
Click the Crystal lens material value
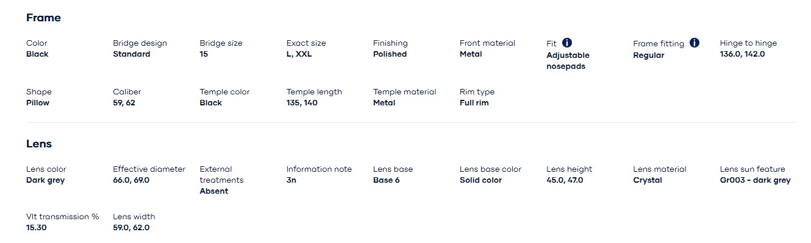(x=648, y=180)
